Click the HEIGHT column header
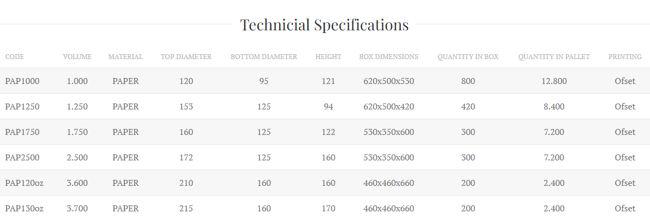Viewport: 650px width, 220px height. pyautogui.click(x=329, y=57)
